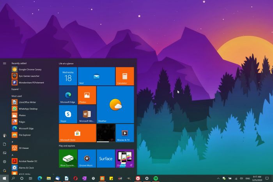The height and width of the screenshot is (182, 273).
Task: Open Vivaldi browser on the taskbar
Action: (x=138, y=178)
